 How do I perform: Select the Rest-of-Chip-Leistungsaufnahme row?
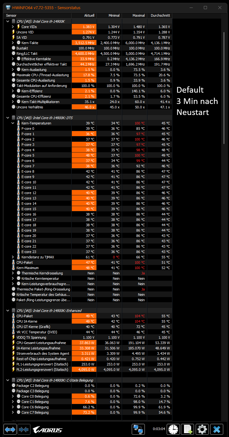coord(88,359)
